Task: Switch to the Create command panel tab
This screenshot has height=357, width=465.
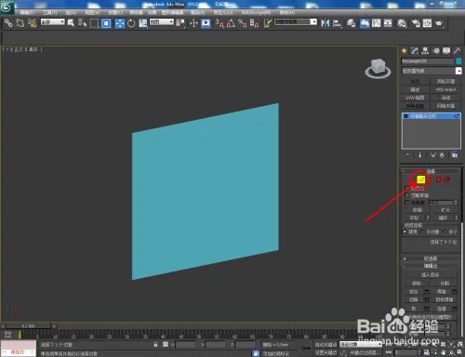Action: point(405,51)
